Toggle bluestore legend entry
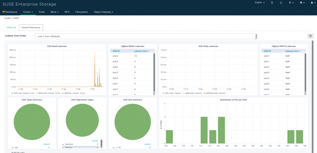This screenshot has height=153, width=317. (68, 144)
